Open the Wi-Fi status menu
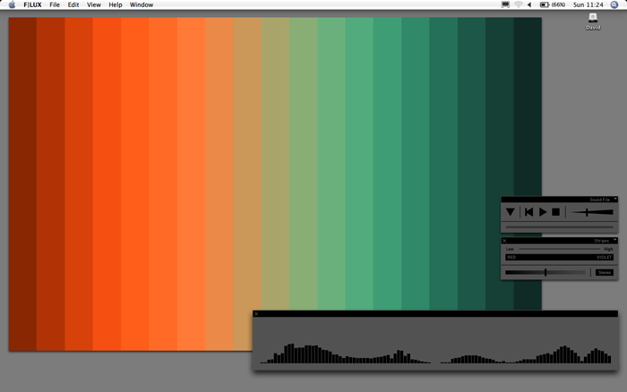 click(519, 4)
